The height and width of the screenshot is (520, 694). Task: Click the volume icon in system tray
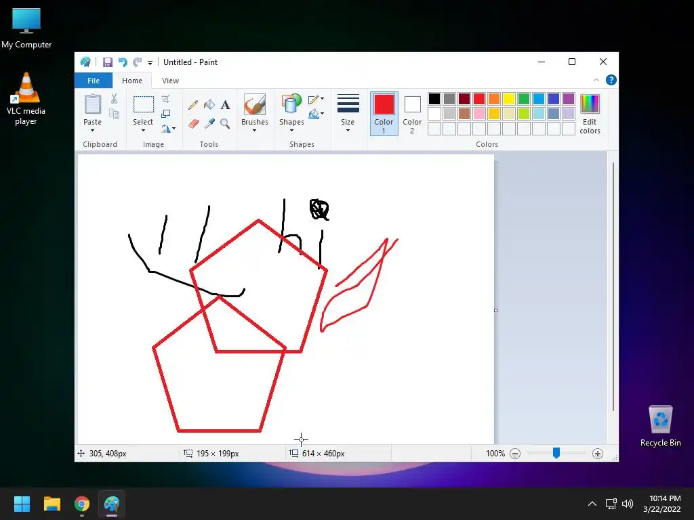[x=628, y=504]
